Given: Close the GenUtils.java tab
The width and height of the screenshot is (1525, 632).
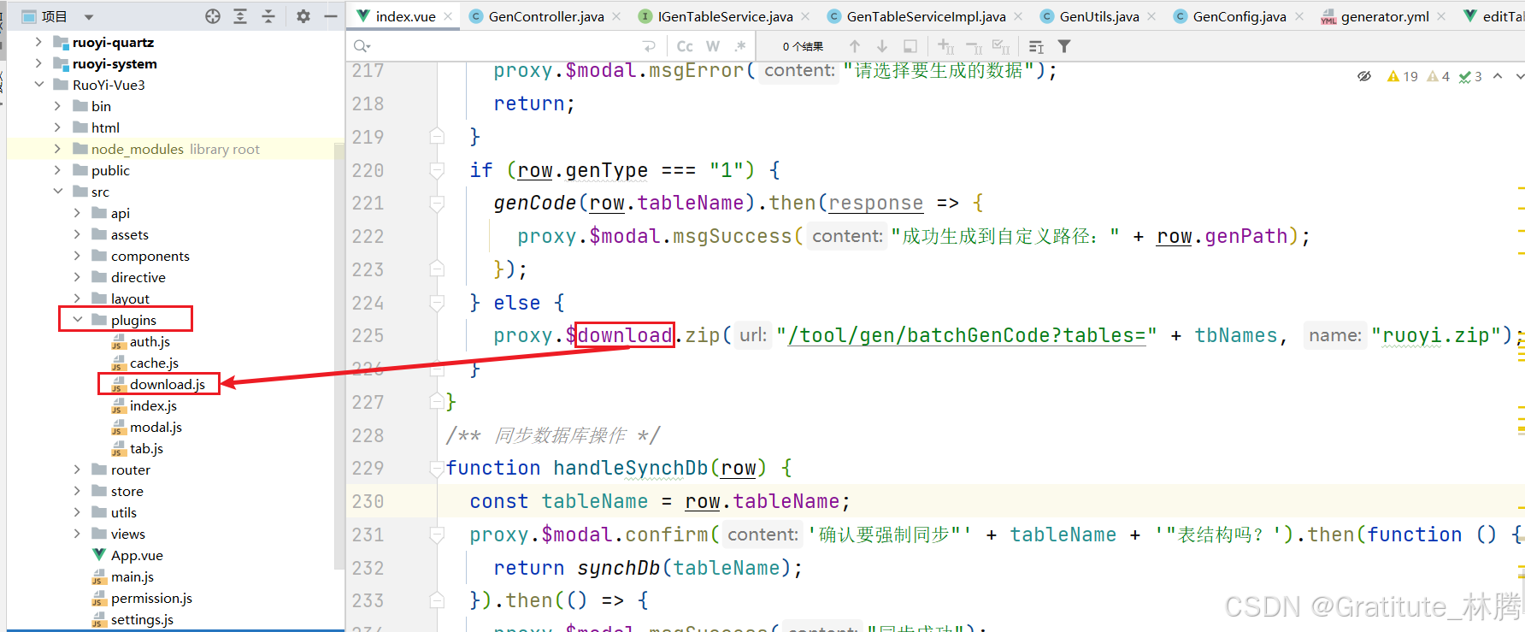Looking at the screenshot, I should [x=1151, y=16].
